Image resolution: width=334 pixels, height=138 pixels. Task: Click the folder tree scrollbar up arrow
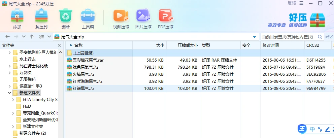pyautogui.click(x=61, y=53)
